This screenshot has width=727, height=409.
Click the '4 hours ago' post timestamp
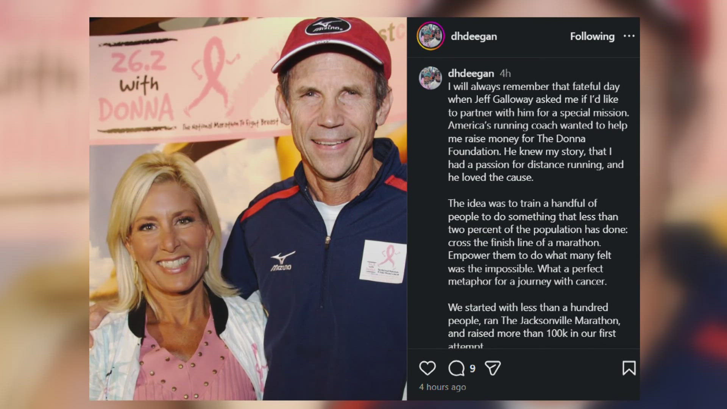[442, 387]
